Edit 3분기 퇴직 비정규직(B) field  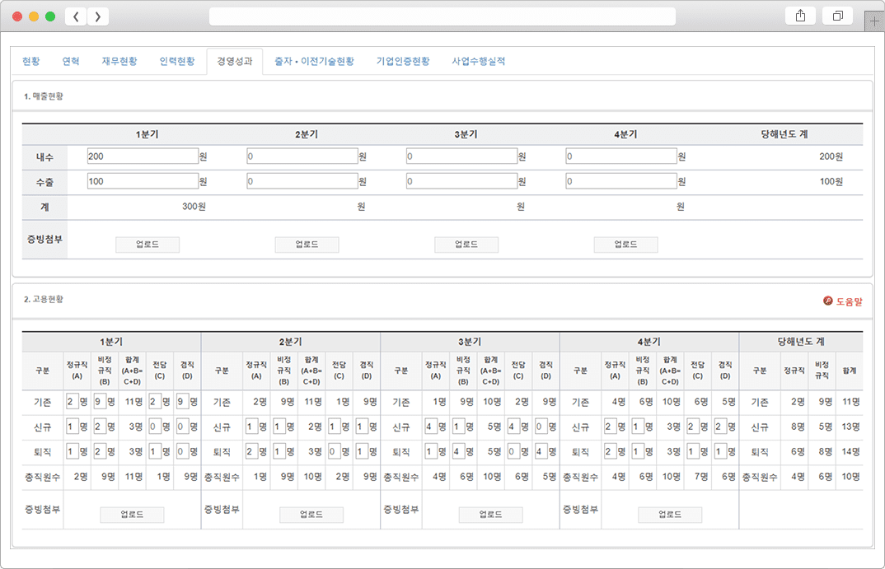coord(459,451)
